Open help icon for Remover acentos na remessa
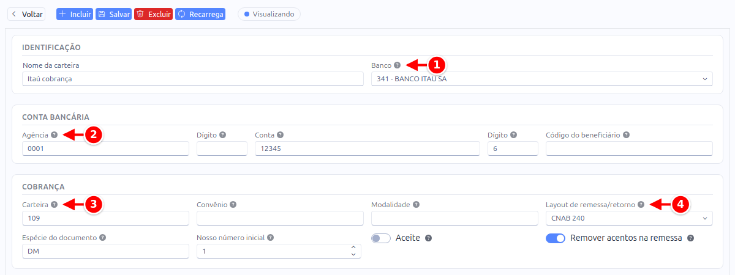This screenshot has width=735, height=275. click(690, 238)
